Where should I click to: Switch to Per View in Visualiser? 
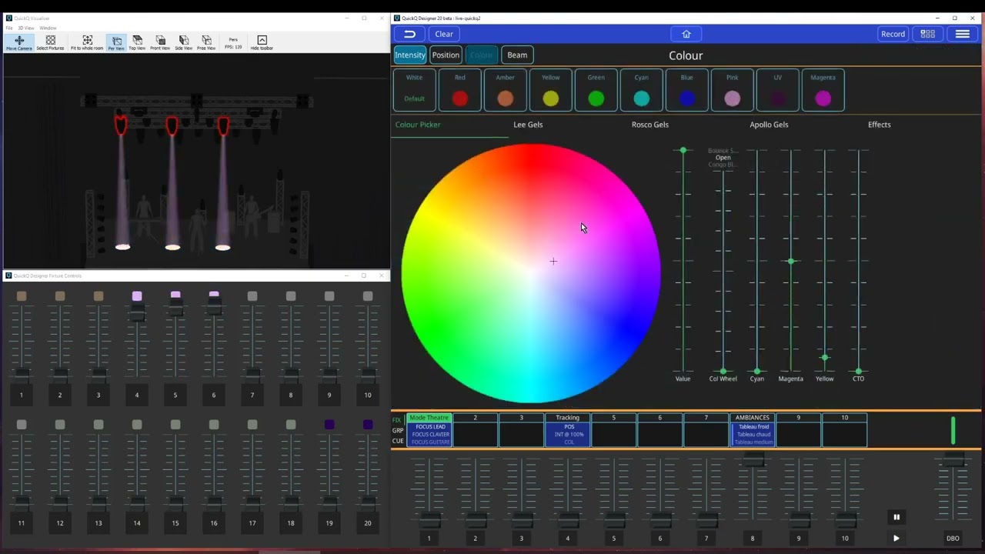click(x=116, y=43)
